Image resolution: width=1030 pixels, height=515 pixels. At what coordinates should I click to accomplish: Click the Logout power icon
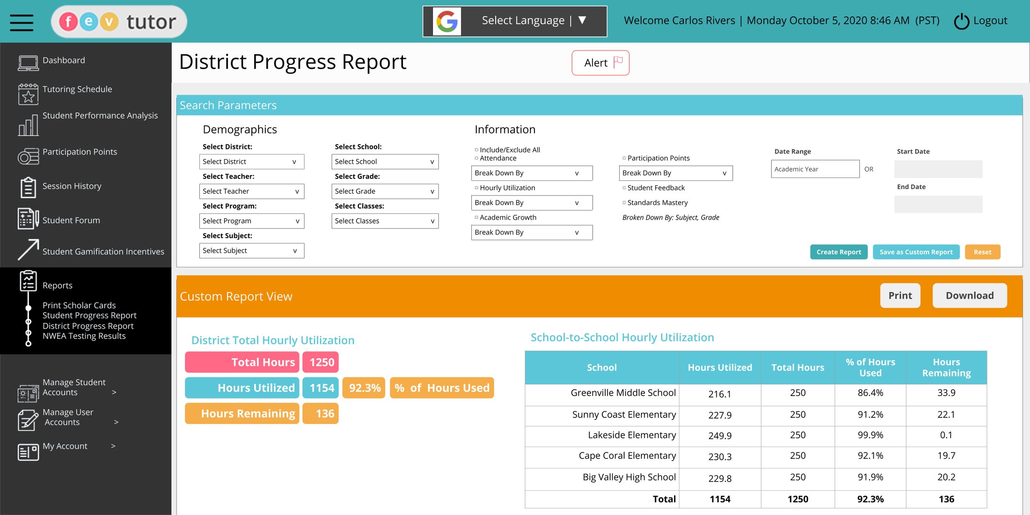[962, 20]
